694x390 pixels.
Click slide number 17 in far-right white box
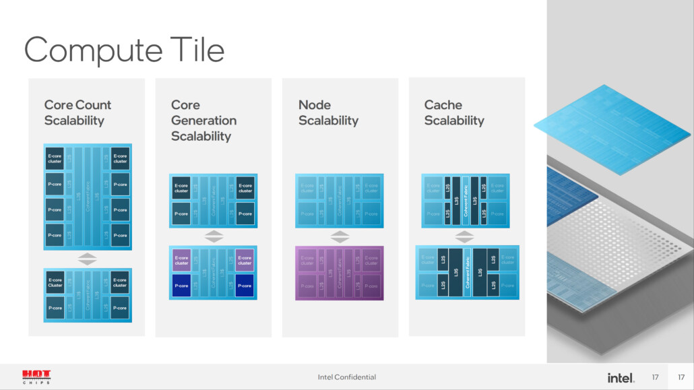[681, 377]
